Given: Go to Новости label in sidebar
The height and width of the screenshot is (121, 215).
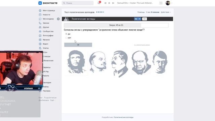Looking at the screenshot, I should pos(46,15).
